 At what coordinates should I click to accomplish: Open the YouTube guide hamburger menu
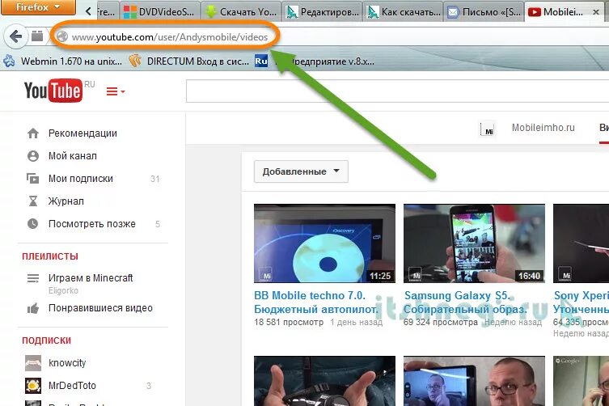coord(116,91)
